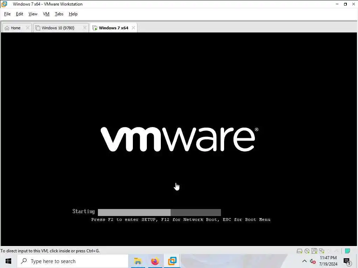Open File Explorer from the taskbar

(138, 261)
